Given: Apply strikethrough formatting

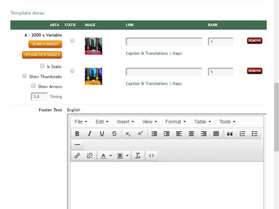Looking at the screenshot, I should [x=115, y=134].
